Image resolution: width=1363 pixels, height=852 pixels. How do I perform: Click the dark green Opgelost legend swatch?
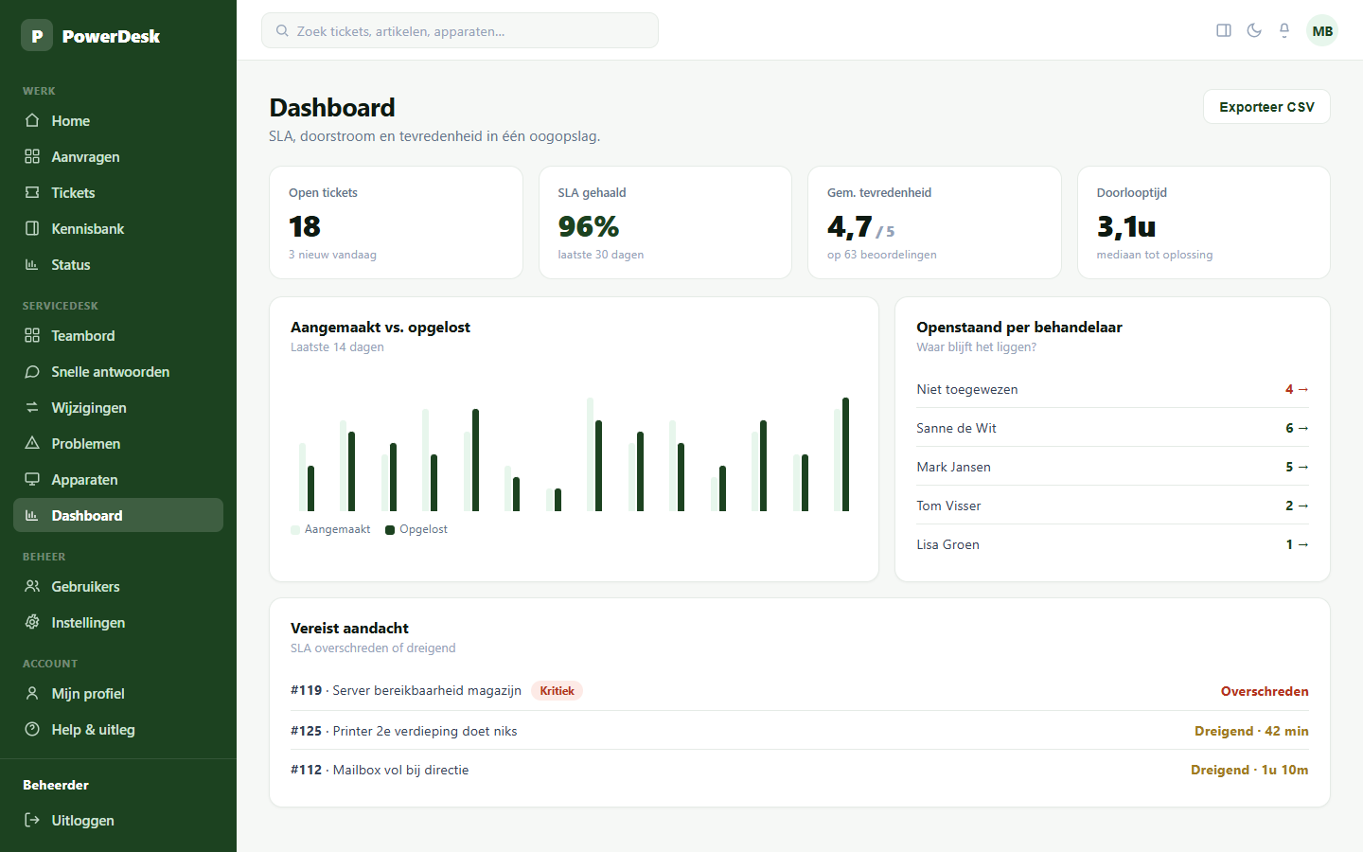pos(390,530)
